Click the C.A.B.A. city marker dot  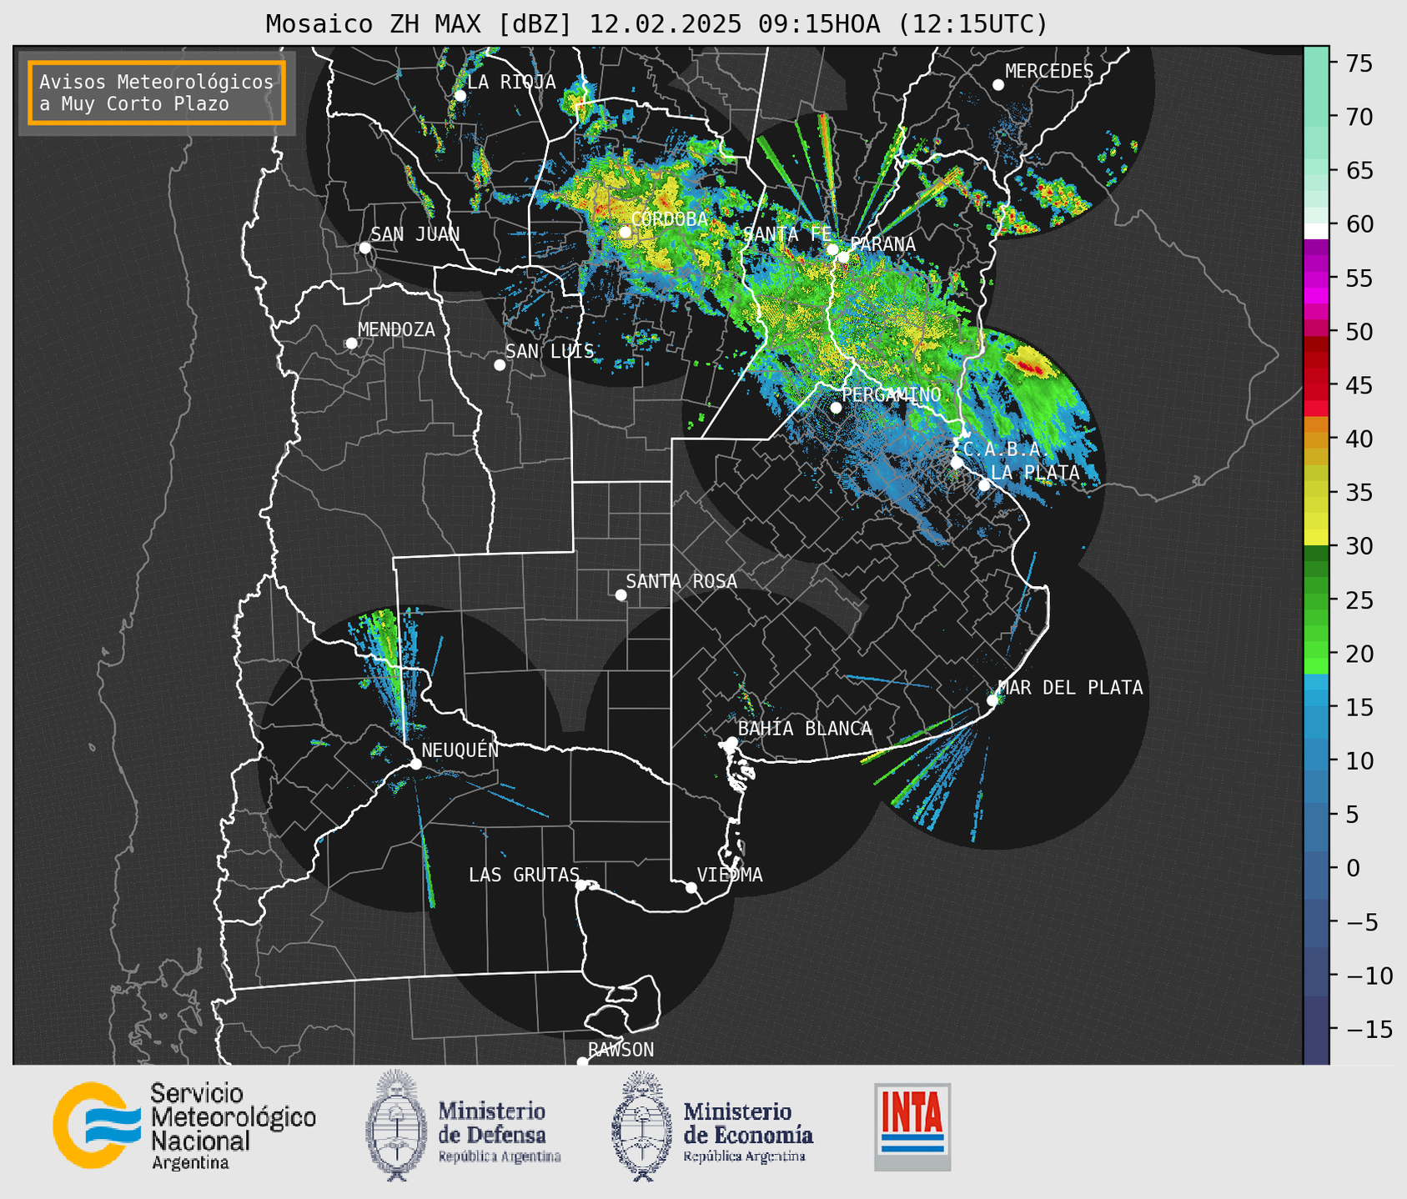957,463
